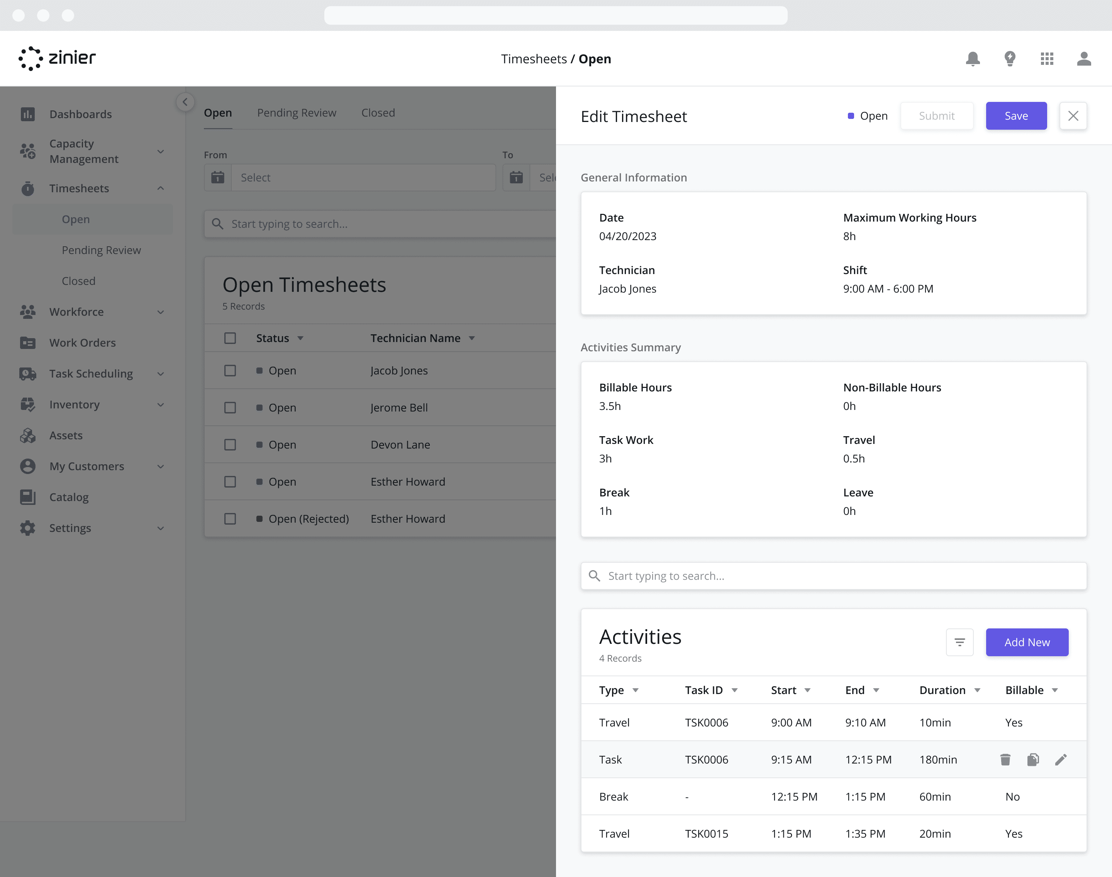Expand the Task Scheduling chevron
The width and height of the screenshot is (1112, 877).
click(x=161, y=374)
